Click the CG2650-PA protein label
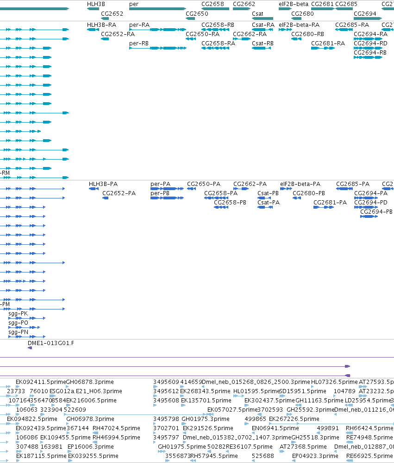 204,184
